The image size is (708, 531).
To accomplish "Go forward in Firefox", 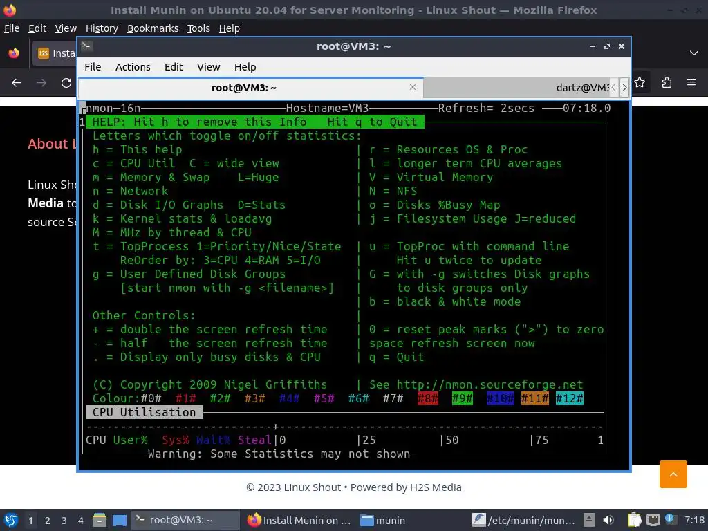I will (41, 83).
